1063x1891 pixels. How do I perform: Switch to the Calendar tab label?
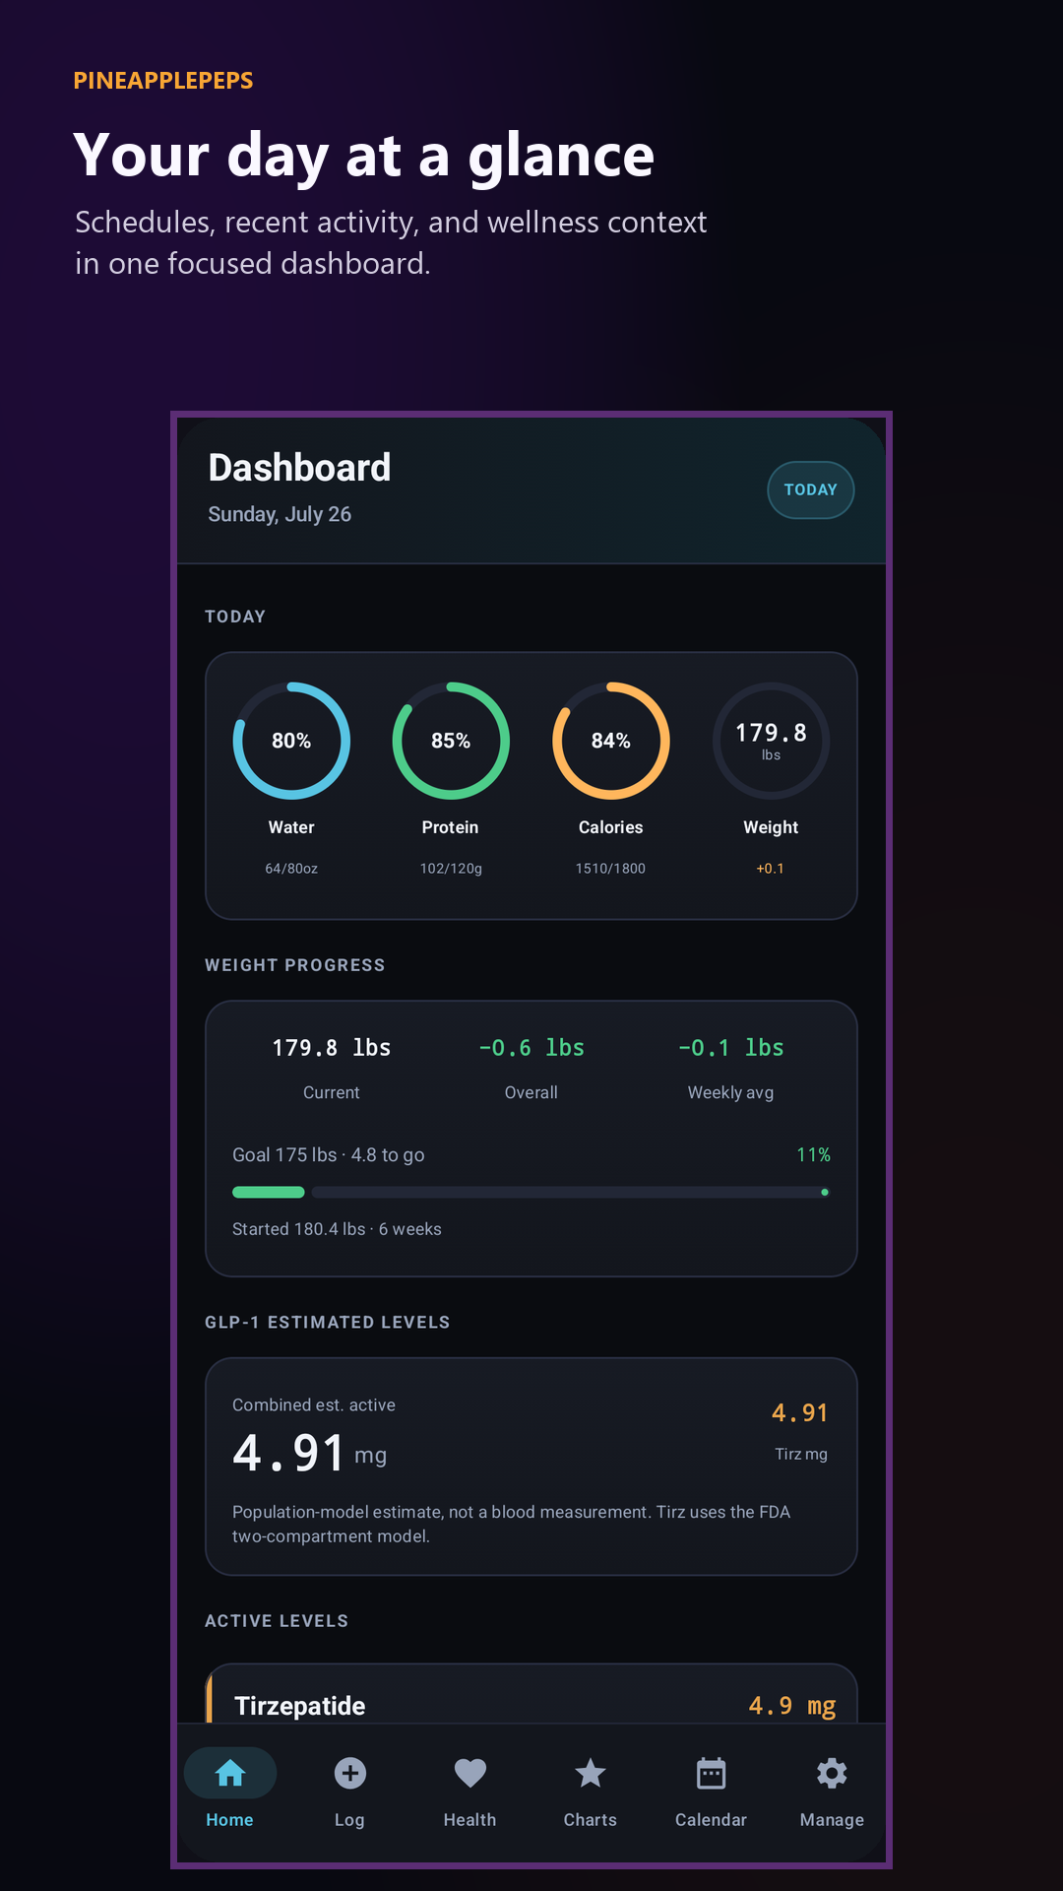711,1820
